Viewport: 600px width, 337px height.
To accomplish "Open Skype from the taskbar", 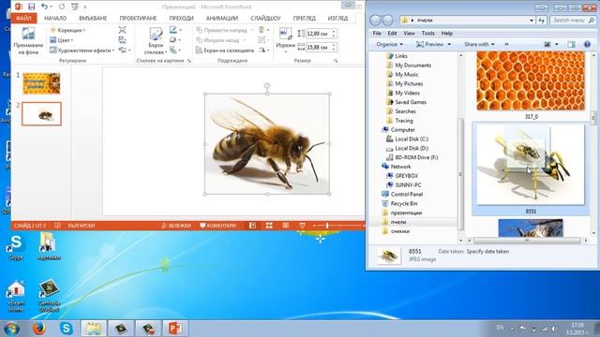I will 67,329.
